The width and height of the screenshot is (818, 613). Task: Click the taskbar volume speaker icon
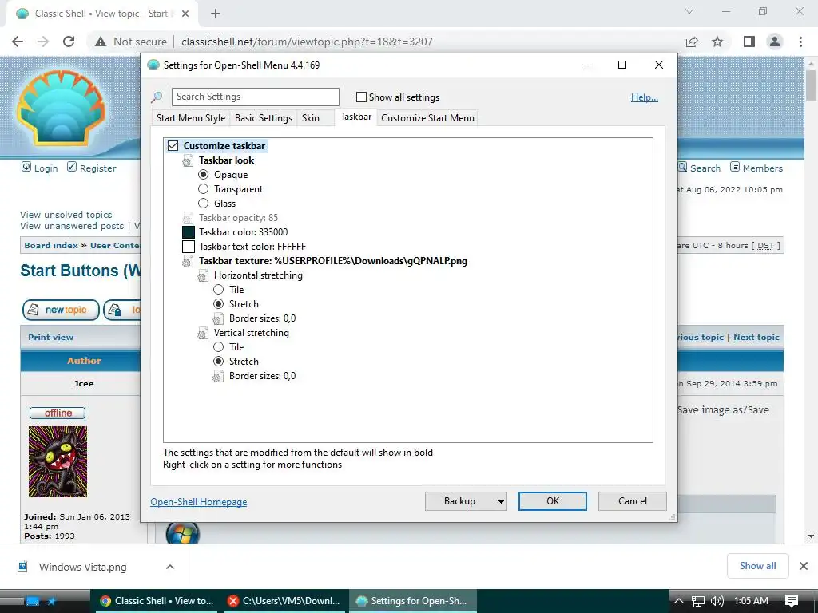717,601
